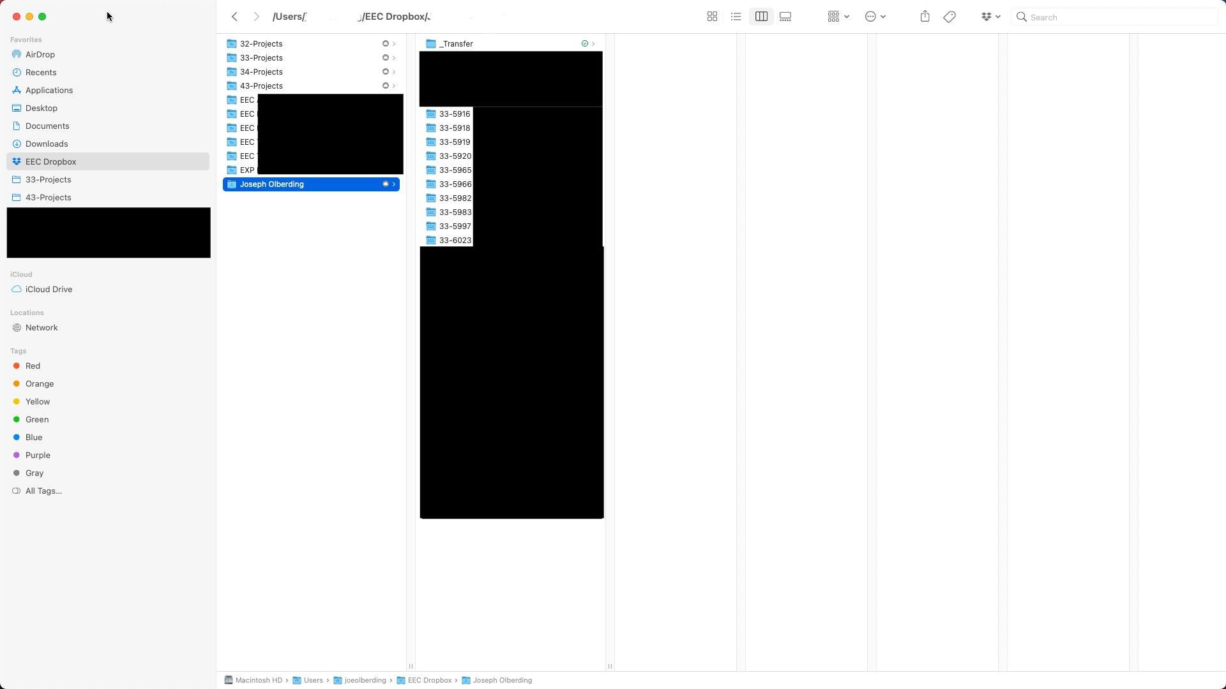Go forward with the forward arrow
This screenshot has height=689, width=1226.
point(256,17)
